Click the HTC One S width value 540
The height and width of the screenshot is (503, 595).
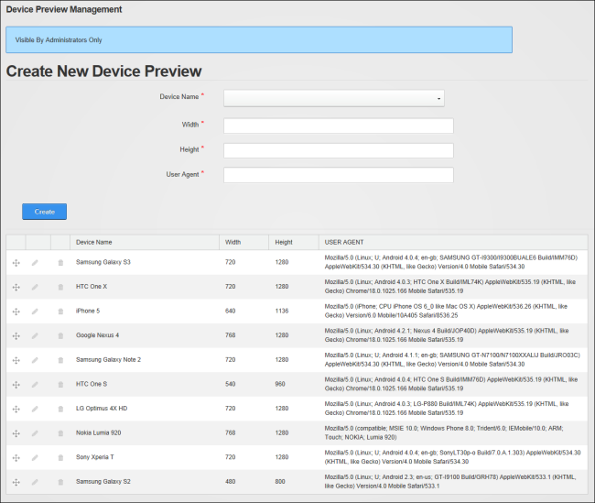click(231, 384)
